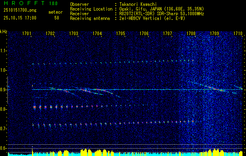Click the 1708 time marker
The image size is (246, 156).
pos(191,33)
